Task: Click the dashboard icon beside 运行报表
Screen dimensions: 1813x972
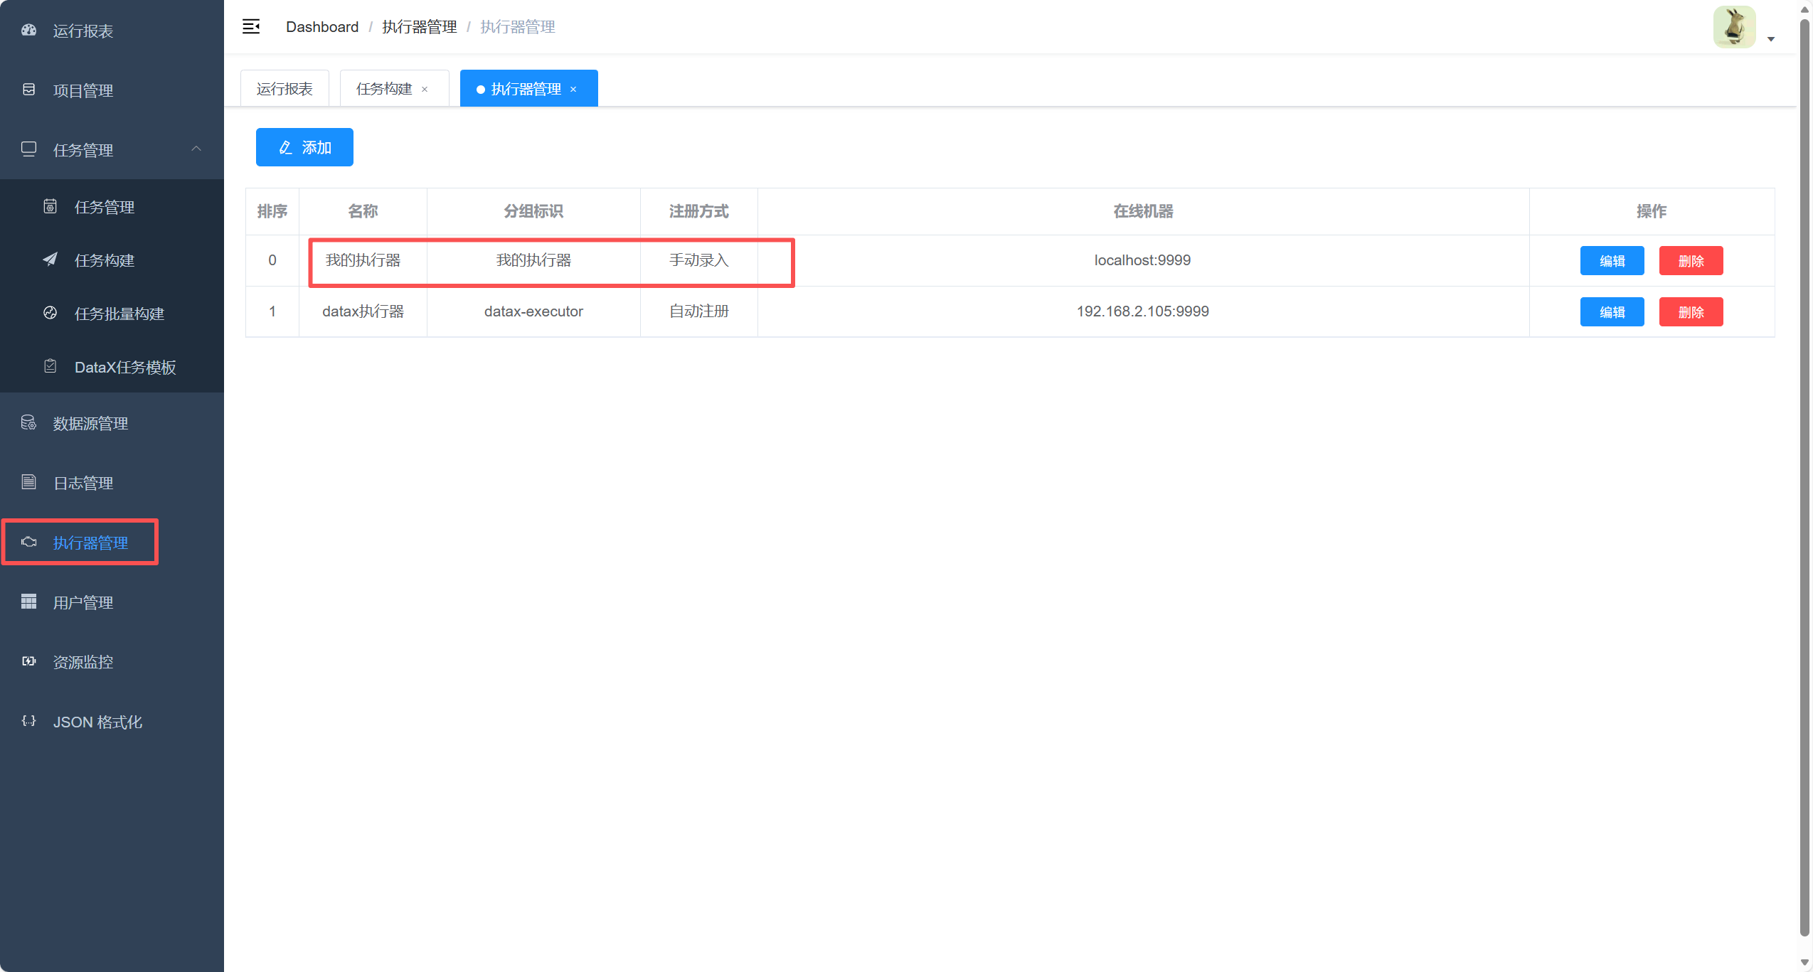Action: click(28, 31)
